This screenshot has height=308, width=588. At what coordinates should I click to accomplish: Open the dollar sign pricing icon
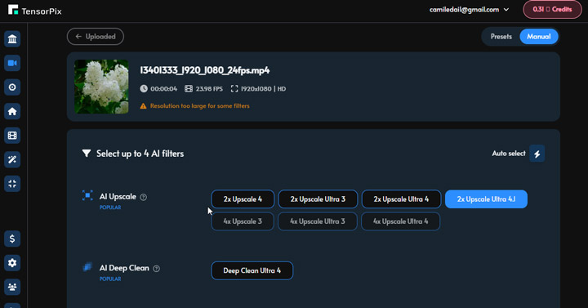tap(12, 239)
